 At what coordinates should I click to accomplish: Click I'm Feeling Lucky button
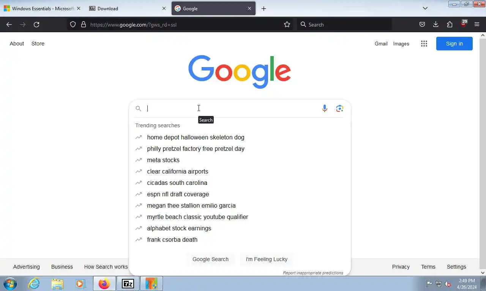click(x=267, y=259)
